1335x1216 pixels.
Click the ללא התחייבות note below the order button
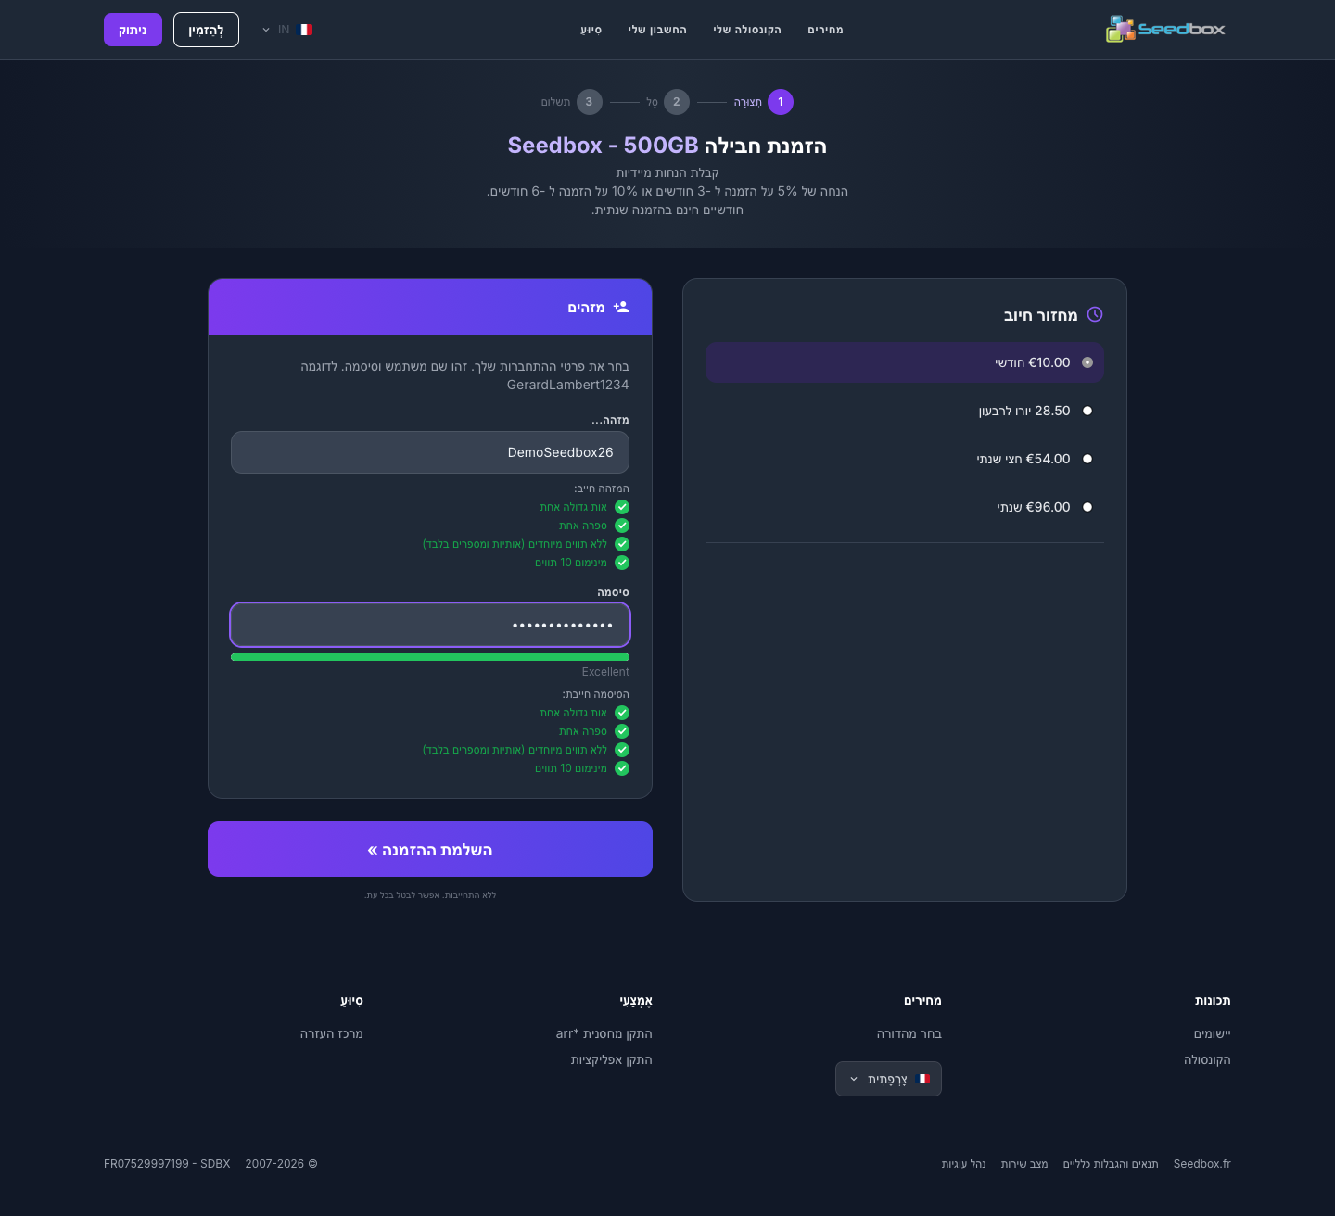(430, 895)
